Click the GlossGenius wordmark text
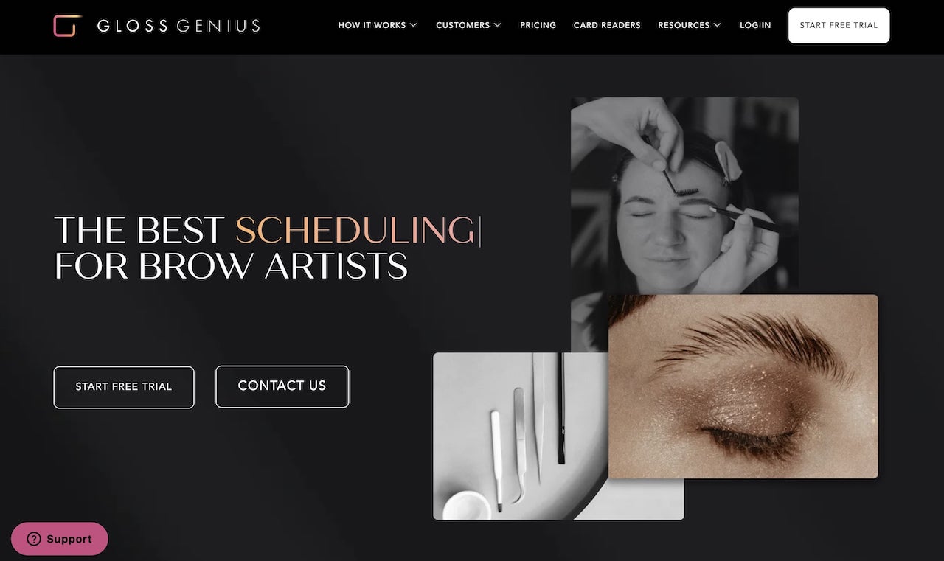Viewport: 944px width, 561px height. [x=178, y=26]
